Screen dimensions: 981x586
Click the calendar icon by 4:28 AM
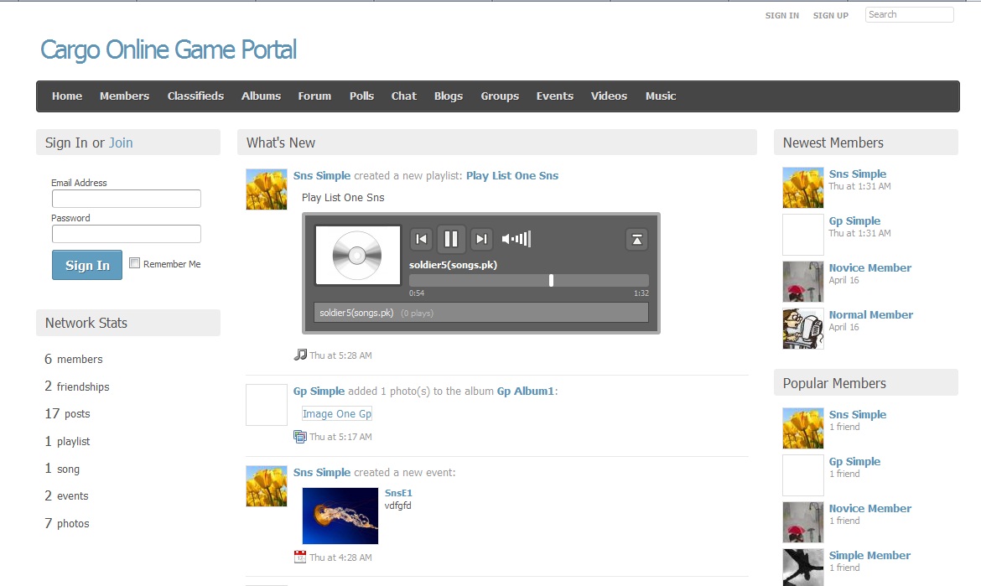(x=300, y=557)
